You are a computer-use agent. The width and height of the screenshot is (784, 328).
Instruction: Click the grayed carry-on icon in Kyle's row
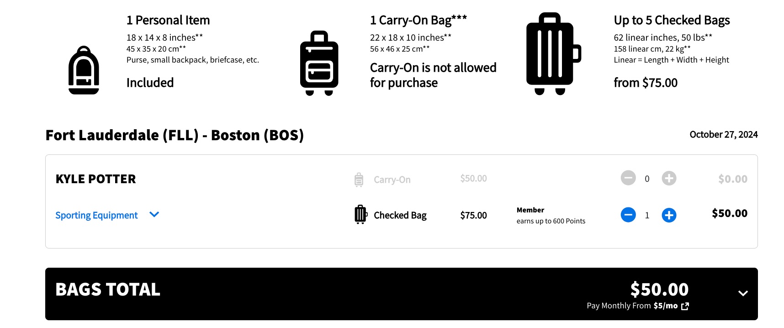[359, 179]
